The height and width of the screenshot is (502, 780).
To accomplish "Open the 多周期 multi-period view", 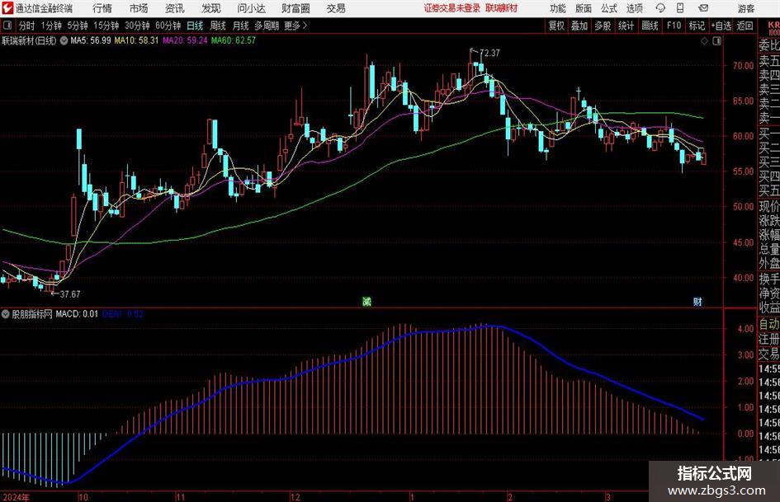I will pos(266,26).
